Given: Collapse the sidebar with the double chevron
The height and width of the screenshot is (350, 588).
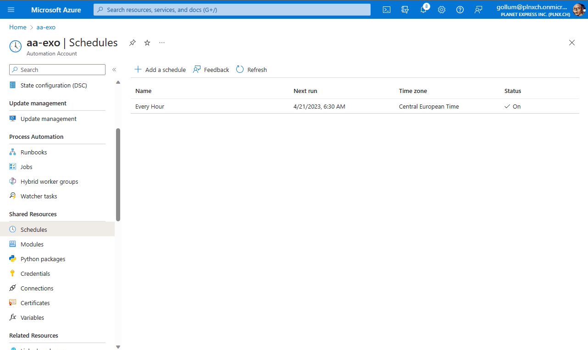Looking at the screenshot, I should tap(114, 70).
